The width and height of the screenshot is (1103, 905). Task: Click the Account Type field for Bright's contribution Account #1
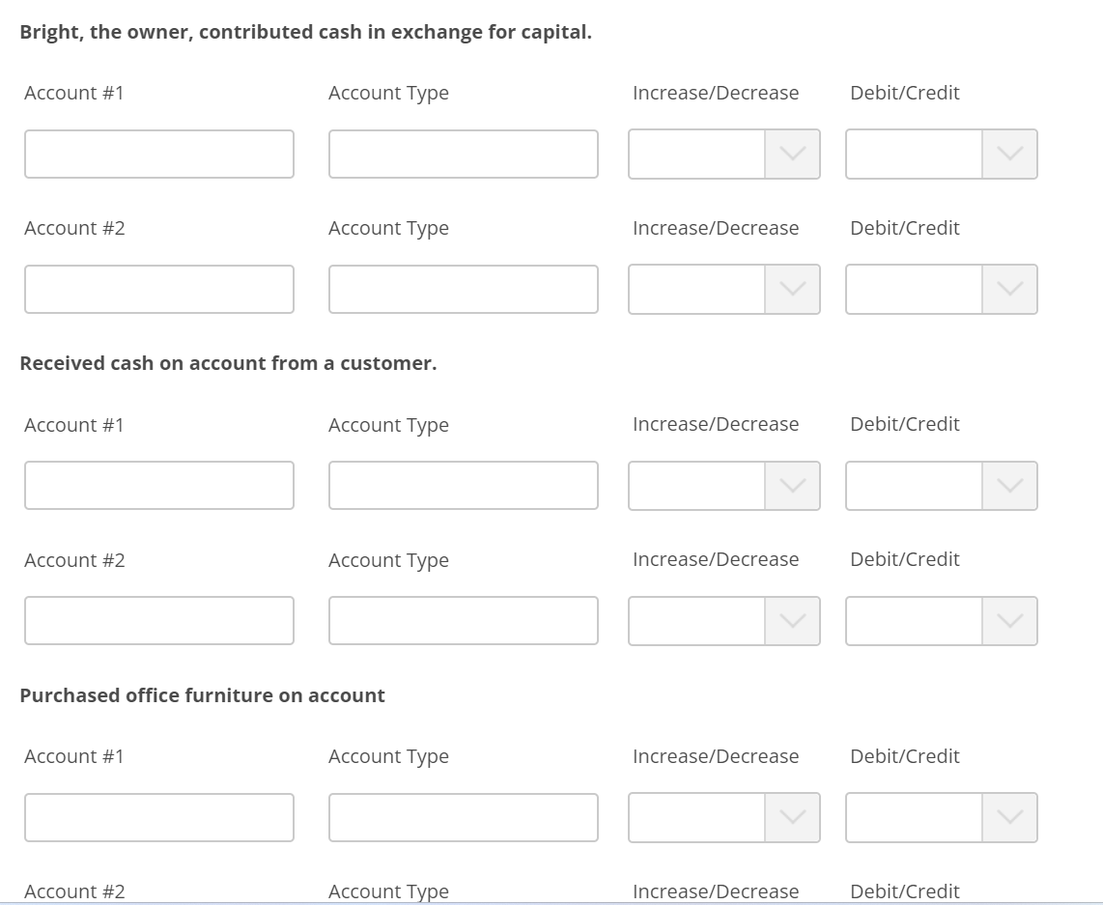point(463,154)
